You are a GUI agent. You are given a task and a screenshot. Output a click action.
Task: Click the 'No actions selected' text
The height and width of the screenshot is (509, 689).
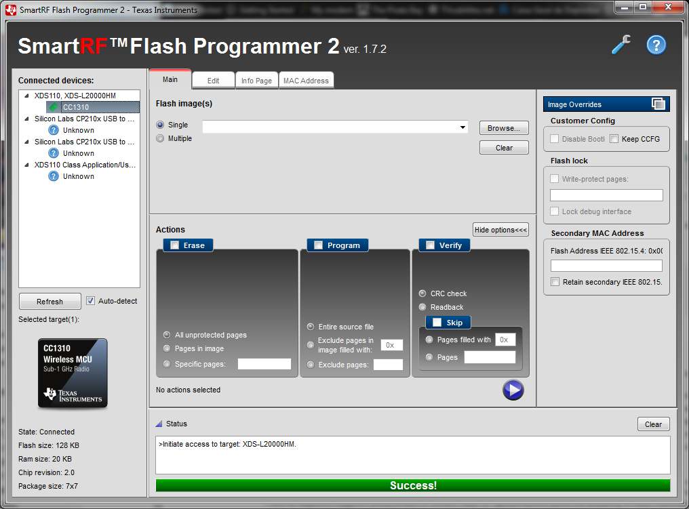pos(188,390)
